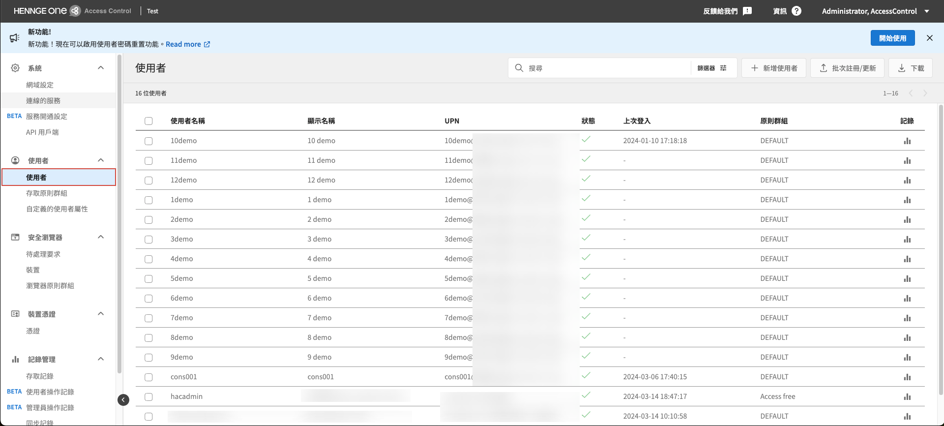The image size is (944, 426).
Task: Open the log chart icon for 3demo
Action: pyautogui.click(x=907, y=240)
